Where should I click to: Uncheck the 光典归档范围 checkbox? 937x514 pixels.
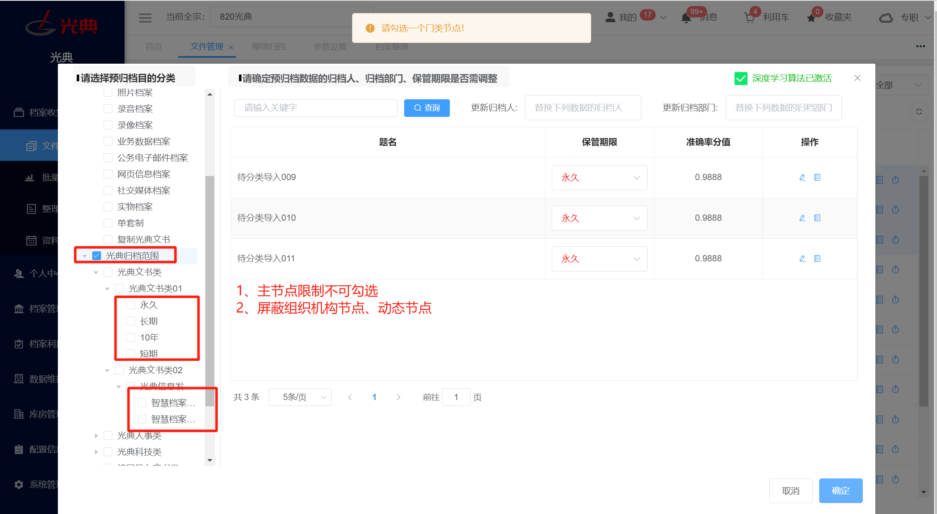pyautogui.click(x=96, y=256)
